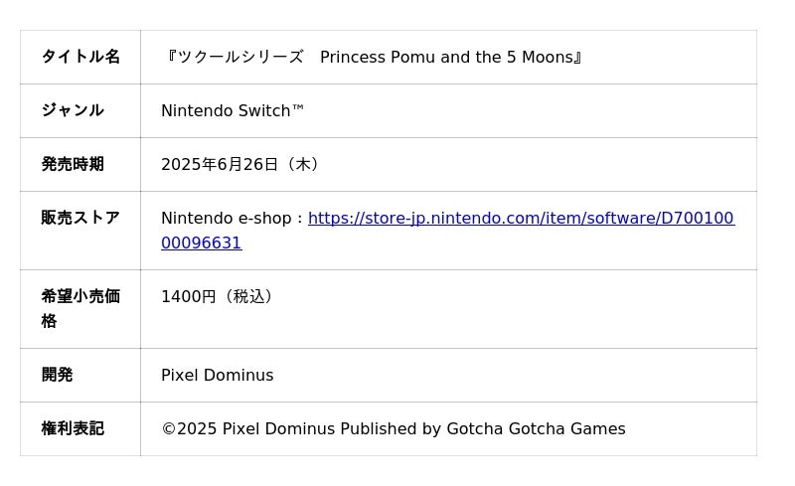
Task: Select the 権利表記 header cell
Action: point(73,429)
